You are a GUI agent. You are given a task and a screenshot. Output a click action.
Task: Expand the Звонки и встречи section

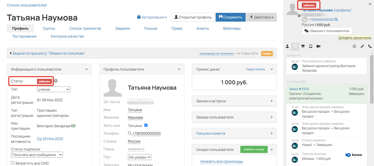pos(234,101)
